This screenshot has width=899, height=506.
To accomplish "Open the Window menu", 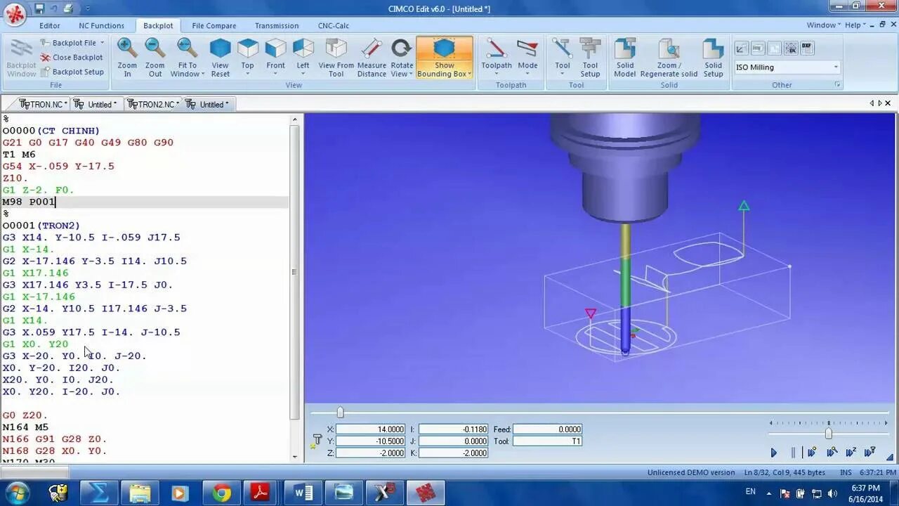I will click(x=823, y=25).
